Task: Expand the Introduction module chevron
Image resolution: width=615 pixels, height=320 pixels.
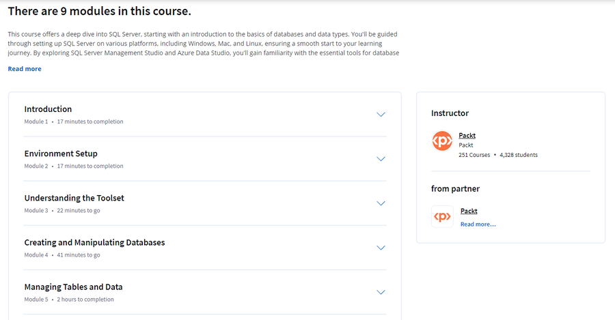Action: (381, 115)
